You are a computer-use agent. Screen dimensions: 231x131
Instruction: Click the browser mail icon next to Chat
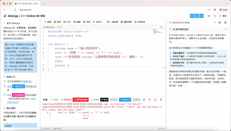(215, 10)
